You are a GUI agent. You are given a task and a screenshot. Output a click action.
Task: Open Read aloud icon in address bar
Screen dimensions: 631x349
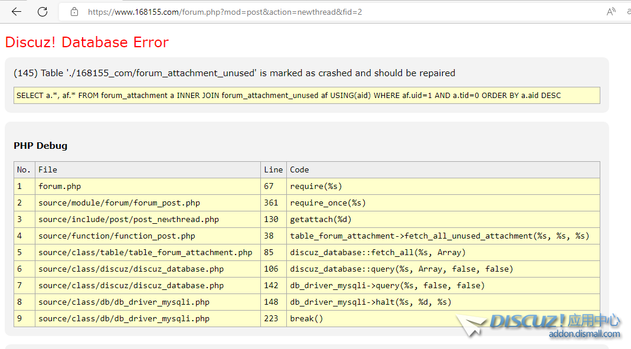click(611, 12)
